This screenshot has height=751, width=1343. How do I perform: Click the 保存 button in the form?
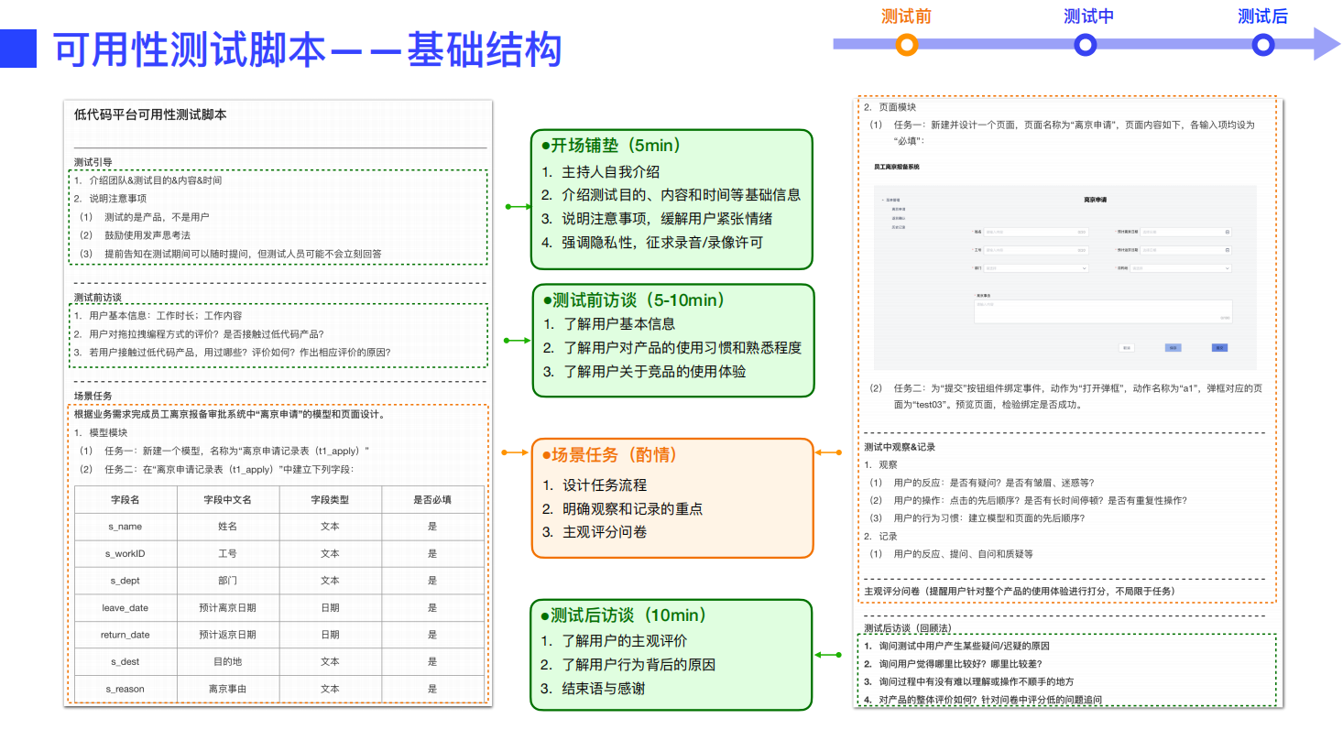click(1173, 347)
